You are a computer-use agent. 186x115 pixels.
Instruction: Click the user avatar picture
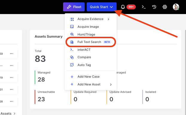[x=176, y=7]
